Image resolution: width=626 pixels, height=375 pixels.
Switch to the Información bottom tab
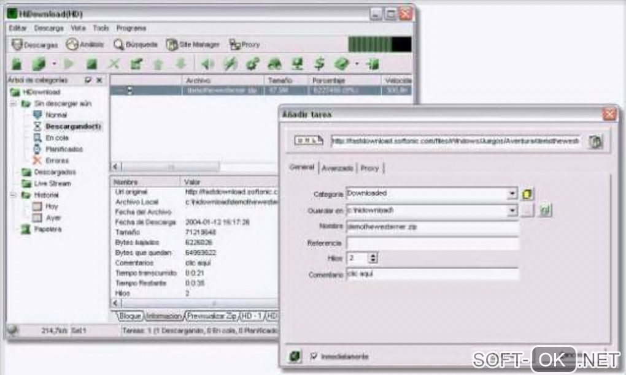tap(163, 316)
